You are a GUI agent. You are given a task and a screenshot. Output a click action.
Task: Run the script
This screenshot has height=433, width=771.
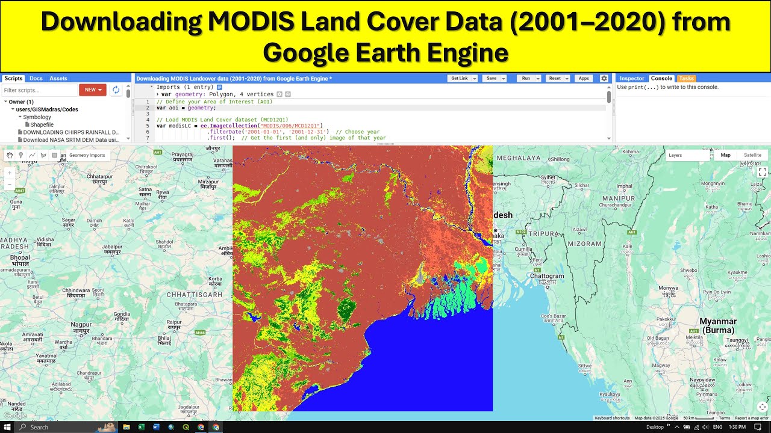[525, 78]
